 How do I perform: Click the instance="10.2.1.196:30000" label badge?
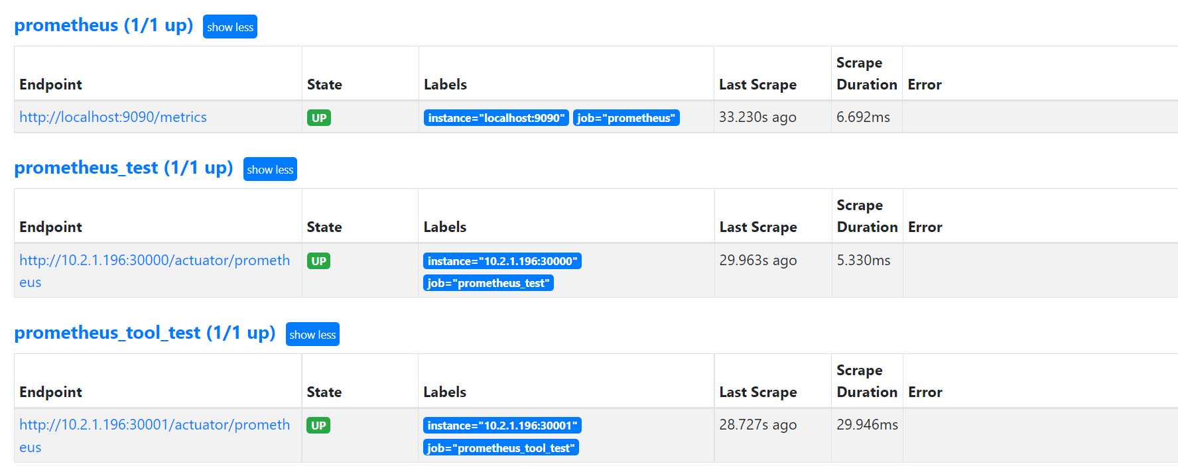click(x=502, y=261)
